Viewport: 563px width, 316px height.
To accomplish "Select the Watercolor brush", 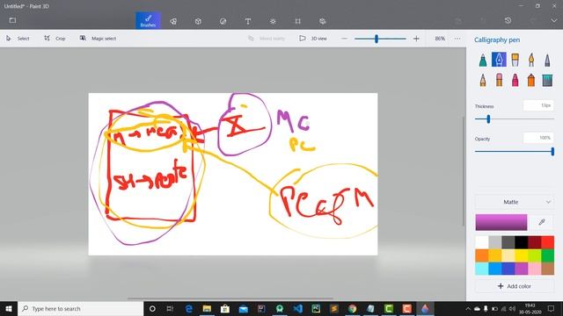I will [x=531, y=60].
